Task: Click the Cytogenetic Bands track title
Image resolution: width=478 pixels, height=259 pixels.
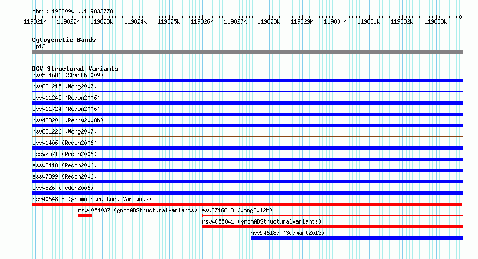Action: coord(64,40)
